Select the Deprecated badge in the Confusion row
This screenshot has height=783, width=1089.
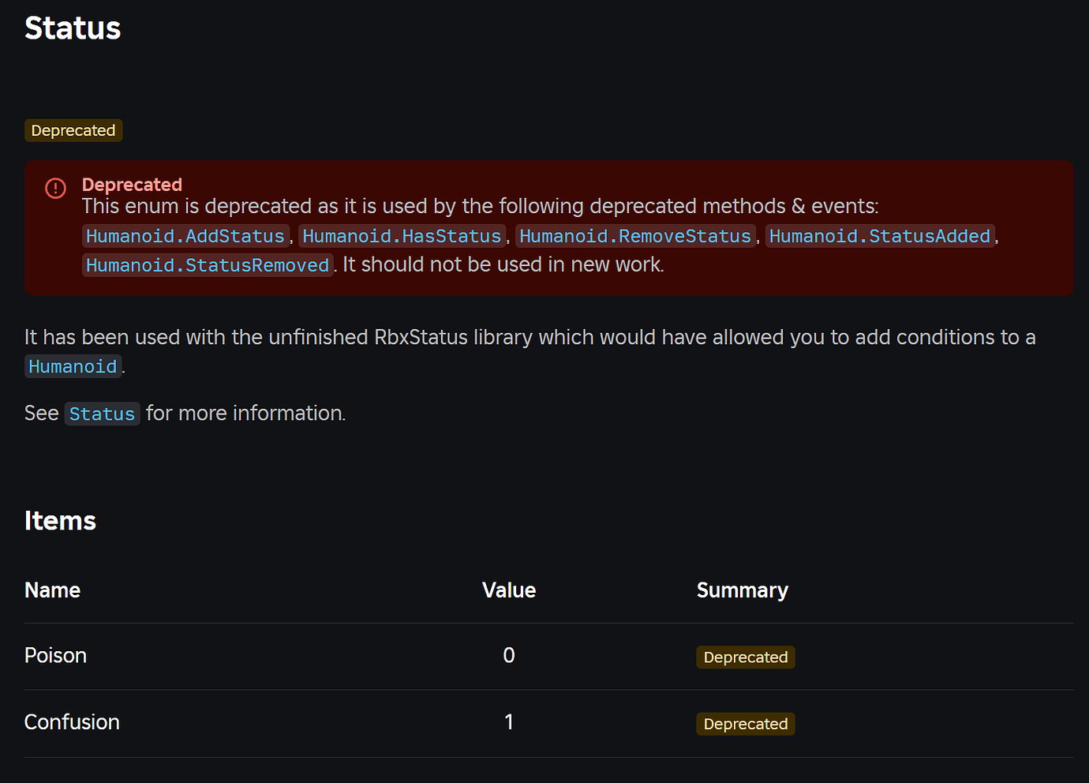pos(746,724)
